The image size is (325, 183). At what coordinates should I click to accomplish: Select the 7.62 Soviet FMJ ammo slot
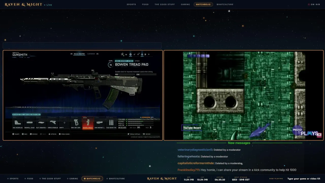(x=111, y=123)
